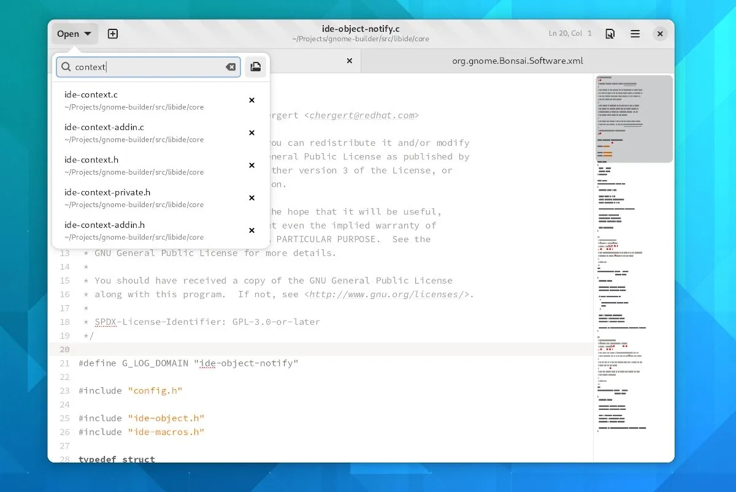The height and width of the screenshot is (492, 736).
Task: Click the "config.h" include string
Action: 155,391
